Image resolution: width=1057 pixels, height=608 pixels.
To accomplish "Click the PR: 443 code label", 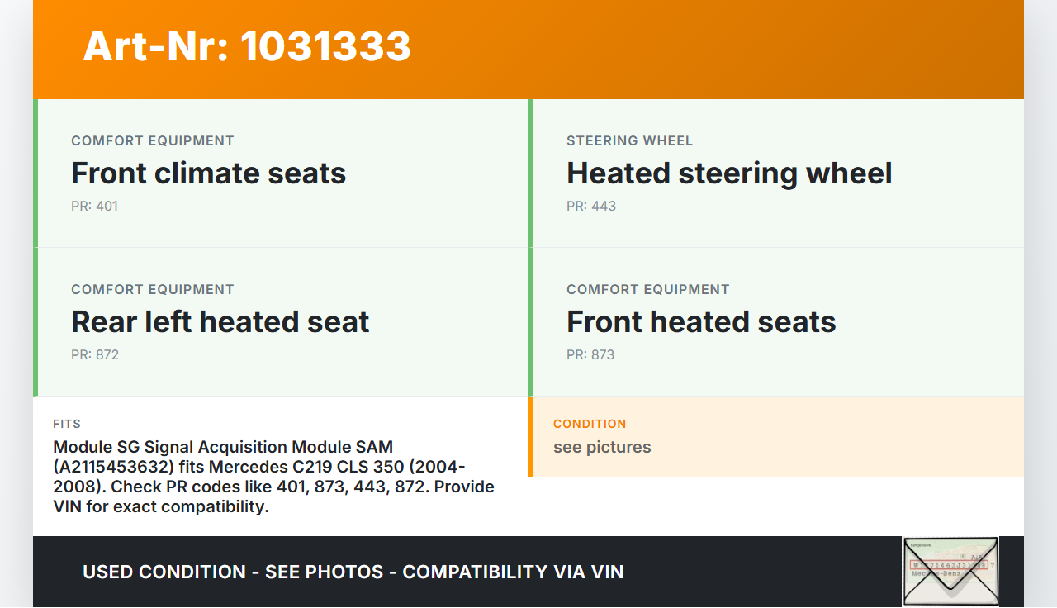I will point(591,206).
